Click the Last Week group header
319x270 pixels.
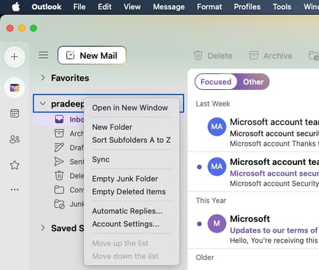pos(213,104)
